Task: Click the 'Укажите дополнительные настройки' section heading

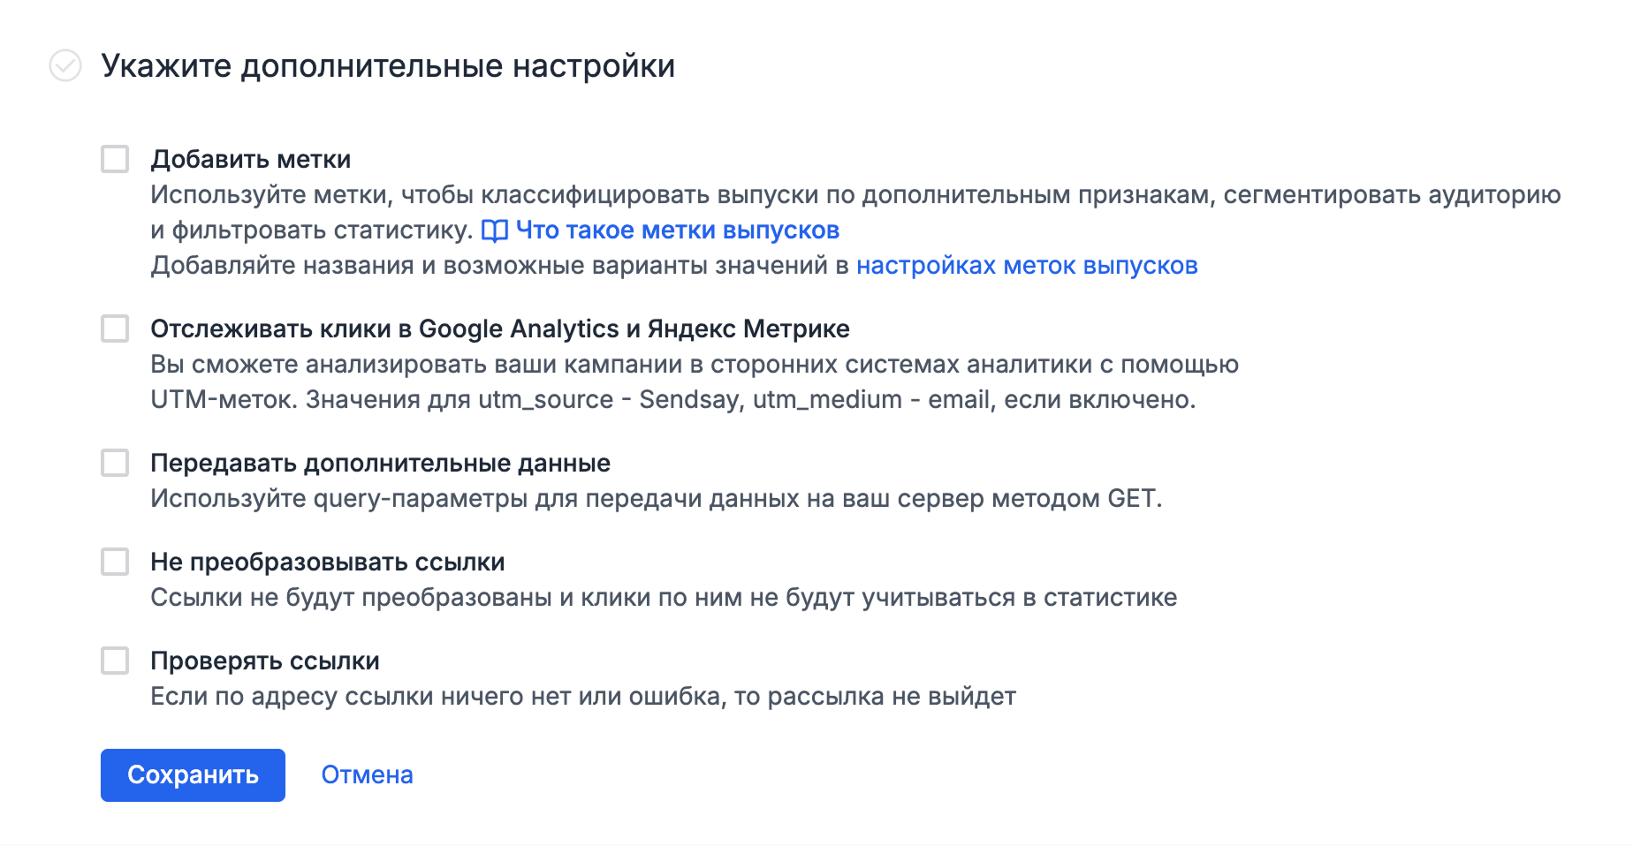Action: (x=387, y=66)
